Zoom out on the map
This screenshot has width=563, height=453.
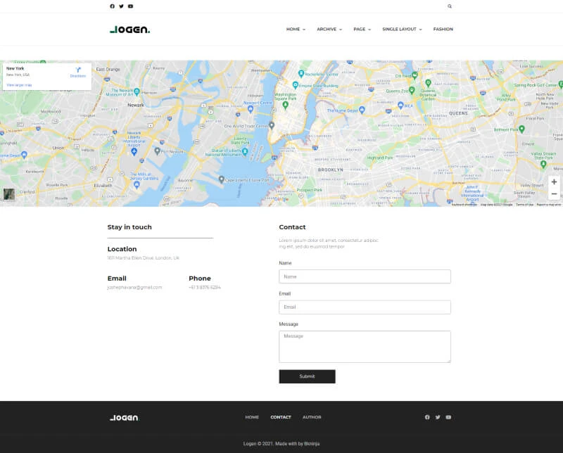click(x=554, y=194)
